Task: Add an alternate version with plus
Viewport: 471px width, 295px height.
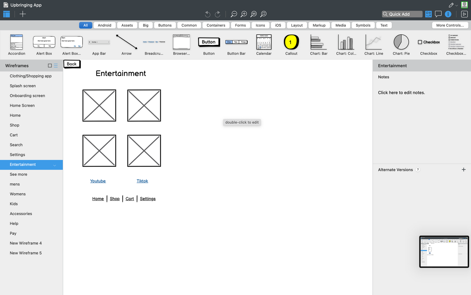Action: pos(463,170)
